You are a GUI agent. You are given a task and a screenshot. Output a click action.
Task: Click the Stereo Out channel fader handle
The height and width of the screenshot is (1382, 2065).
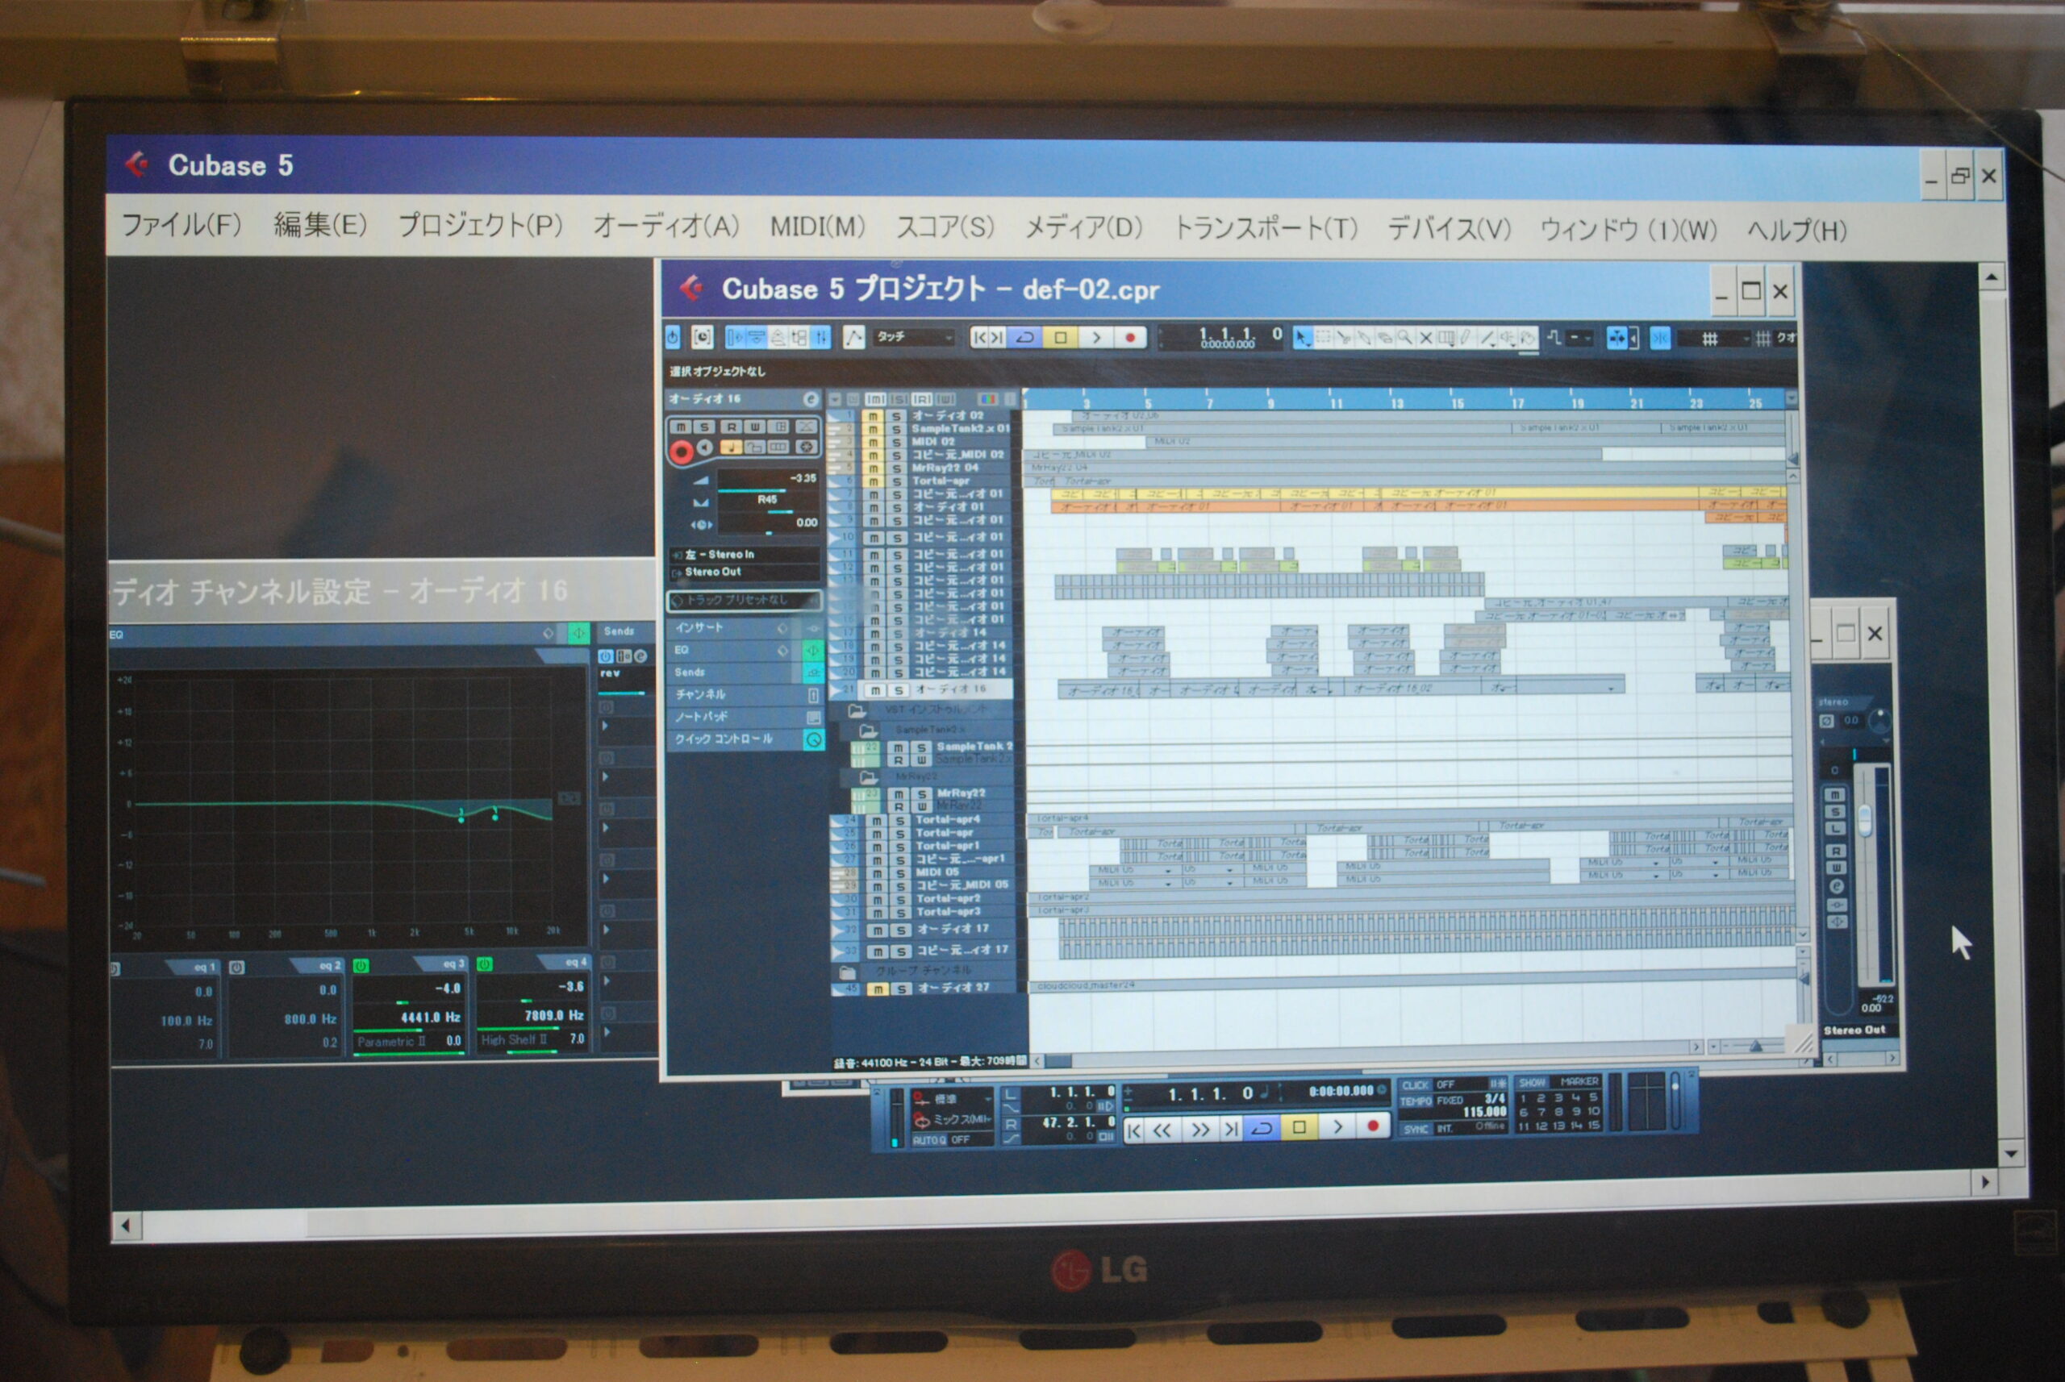(1864, 820)
